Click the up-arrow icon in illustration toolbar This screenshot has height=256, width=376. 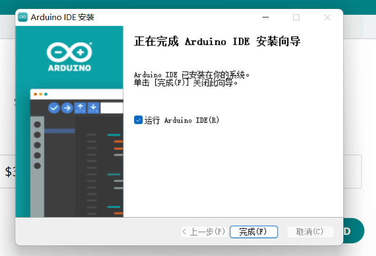tap(80, 108)
